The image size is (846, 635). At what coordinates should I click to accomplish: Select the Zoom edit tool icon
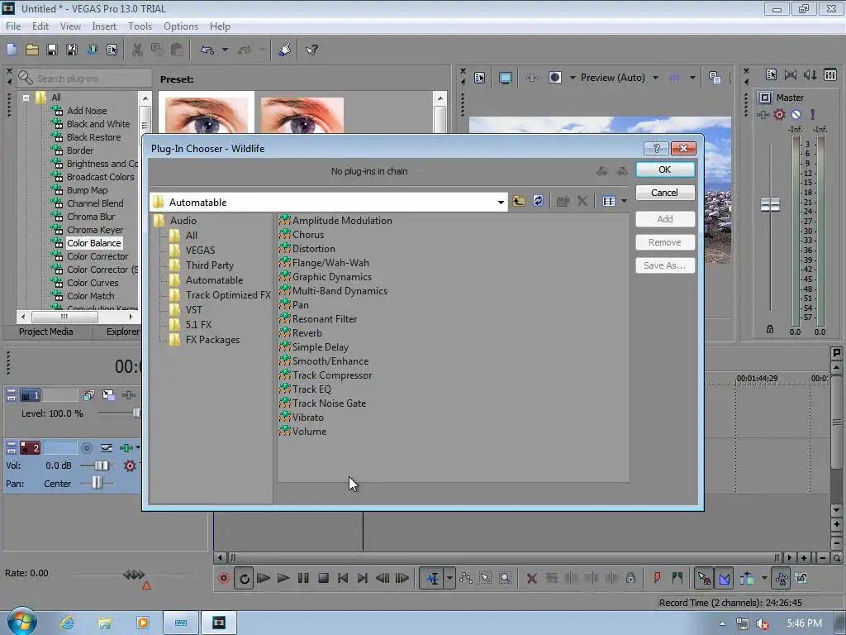(x=505, y=578)
